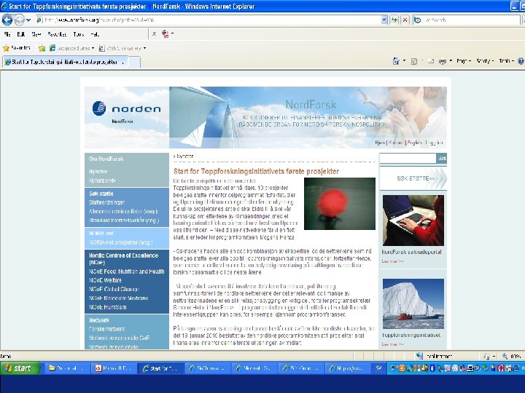Open the Favorites star button
This screenshot has width=525, height=393.
point(16,48)
